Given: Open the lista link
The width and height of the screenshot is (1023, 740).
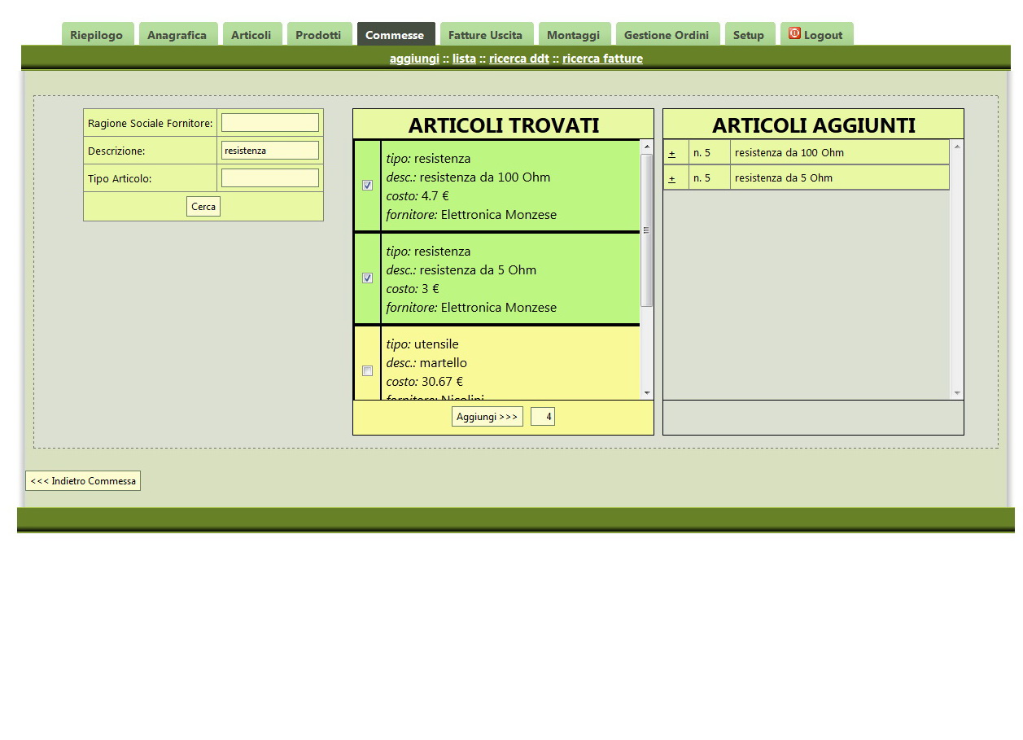Looking at the screenshot, I should [464, 58].
